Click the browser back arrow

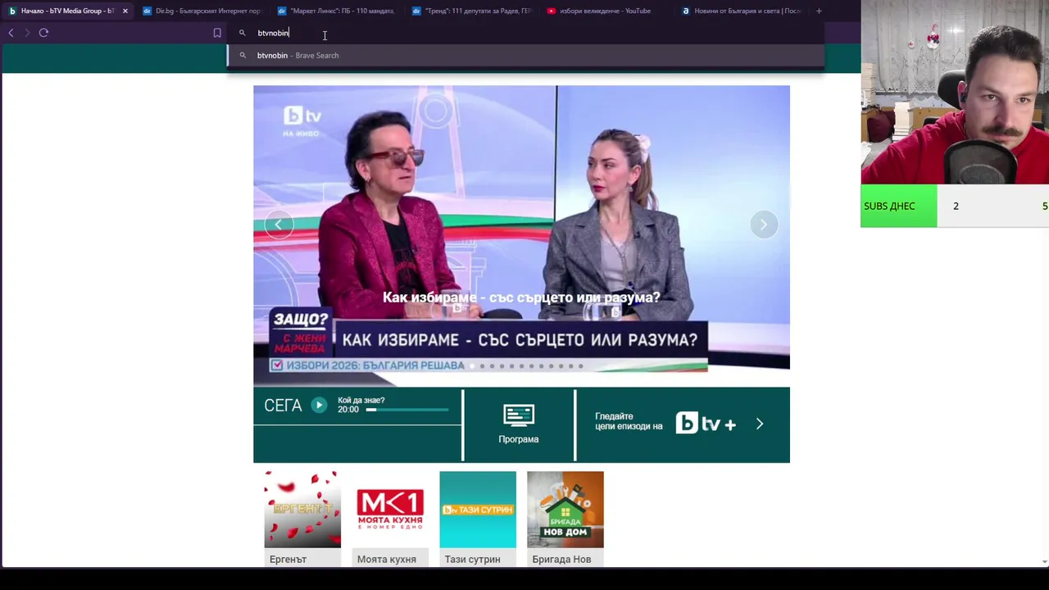[11, 33]
